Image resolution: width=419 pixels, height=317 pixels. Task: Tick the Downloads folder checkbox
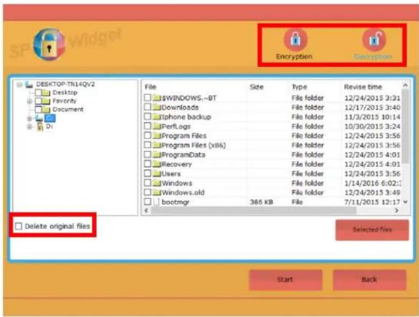point(148,107)
